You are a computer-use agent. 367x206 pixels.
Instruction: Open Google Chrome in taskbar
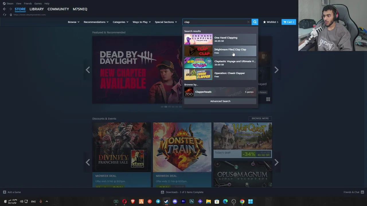[x=242, y=201]
